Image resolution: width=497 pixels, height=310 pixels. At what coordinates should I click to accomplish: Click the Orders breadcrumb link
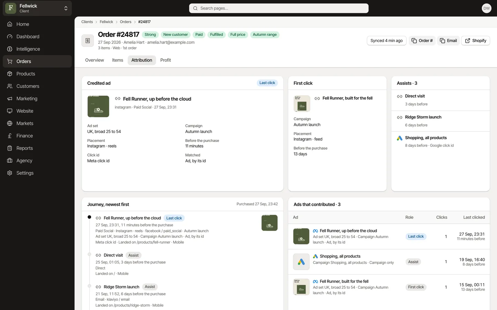coord(126,22)
